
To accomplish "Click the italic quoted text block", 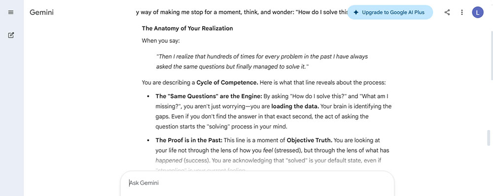I will 262,62.
